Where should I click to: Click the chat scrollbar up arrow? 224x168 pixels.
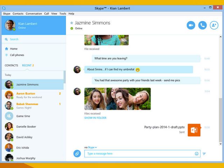tap(220, 37)
